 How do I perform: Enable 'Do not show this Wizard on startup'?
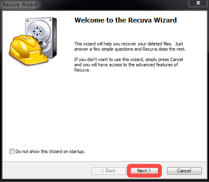click(x=12, y=151)
